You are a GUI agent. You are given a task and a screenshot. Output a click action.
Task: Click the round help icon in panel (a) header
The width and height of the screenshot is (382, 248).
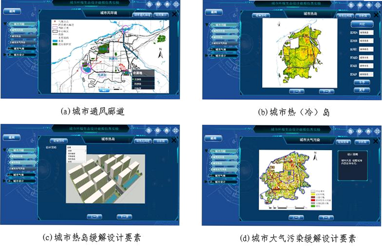(x=158, y=4)
